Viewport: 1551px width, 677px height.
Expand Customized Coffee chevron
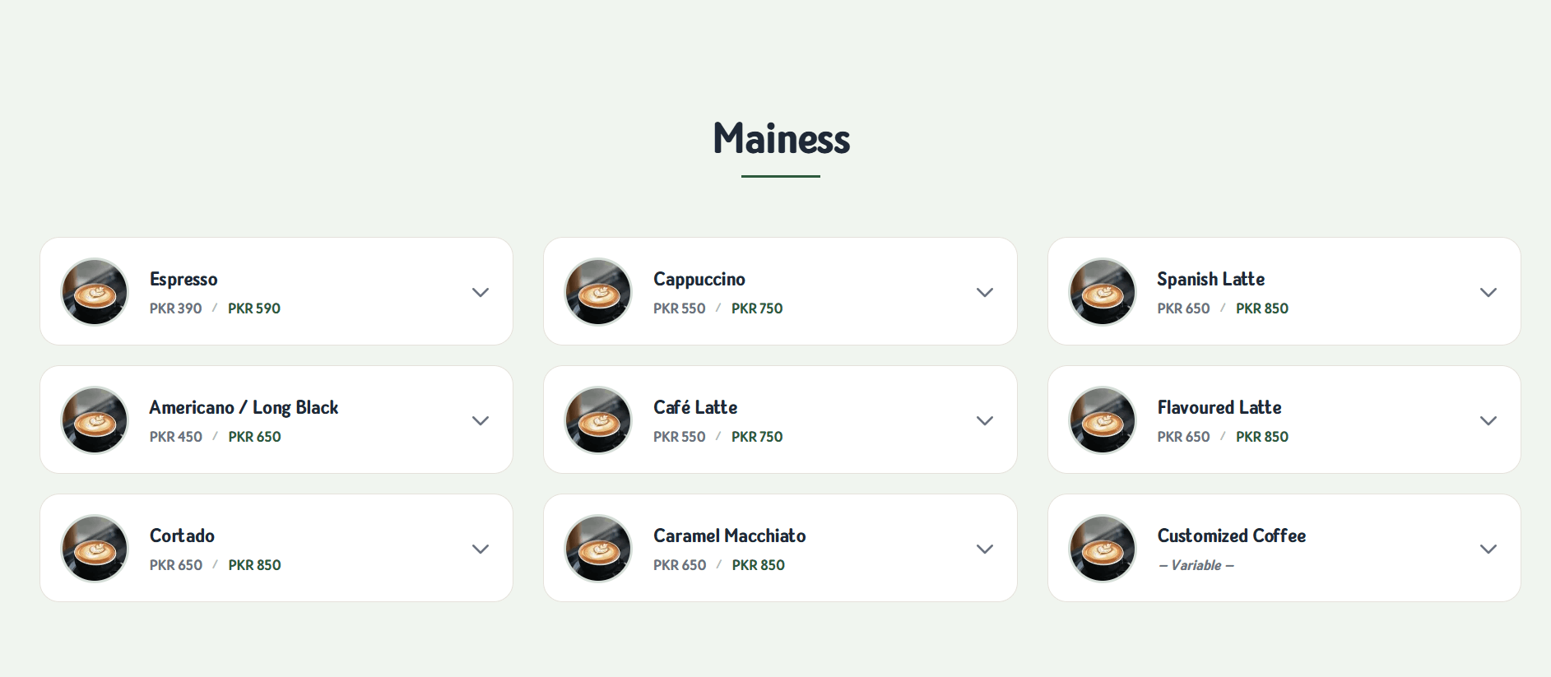click(1488, 549)
